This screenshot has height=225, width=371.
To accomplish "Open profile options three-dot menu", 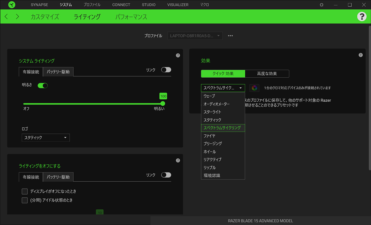I will coord(230,36).
